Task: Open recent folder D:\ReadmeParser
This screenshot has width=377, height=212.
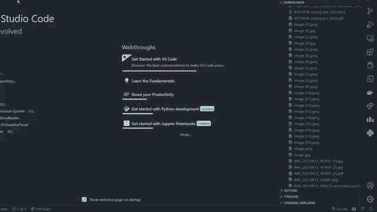Action: click(x=14, y=125)
